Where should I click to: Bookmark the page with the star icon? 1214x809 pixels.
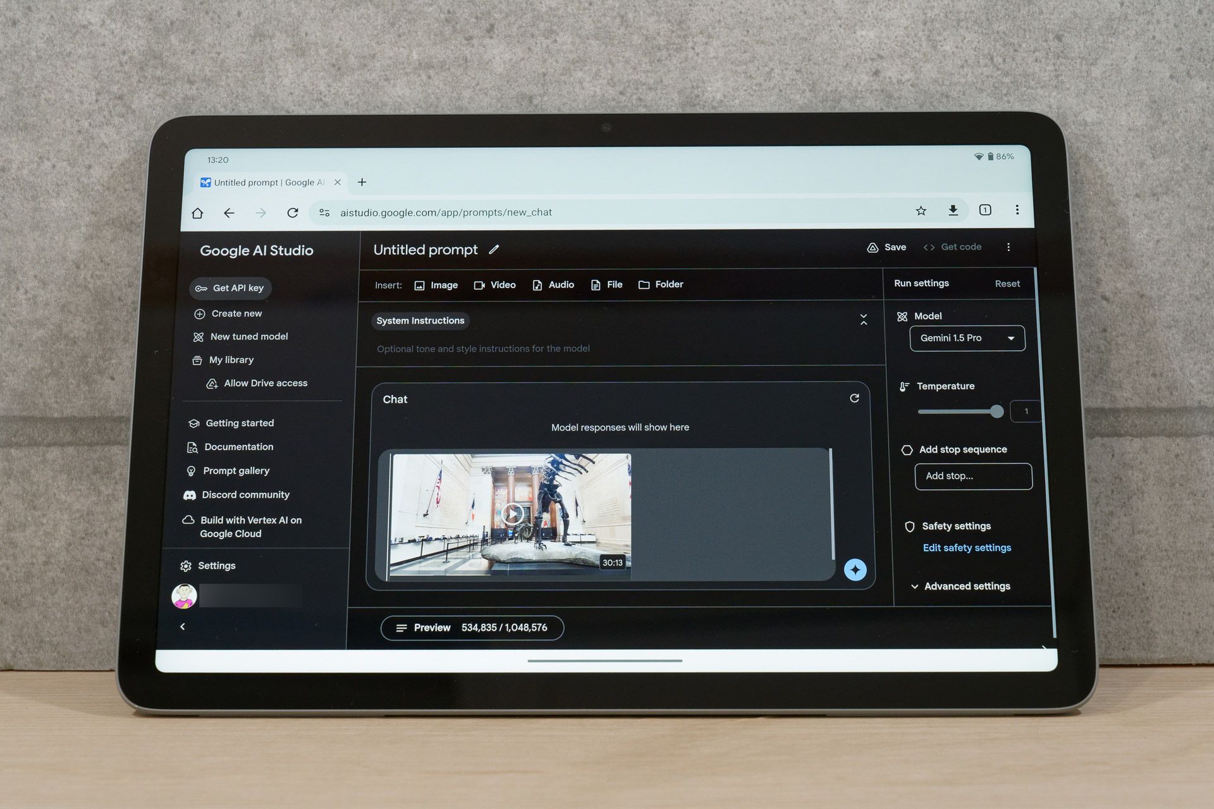click(x=921, y=210)
